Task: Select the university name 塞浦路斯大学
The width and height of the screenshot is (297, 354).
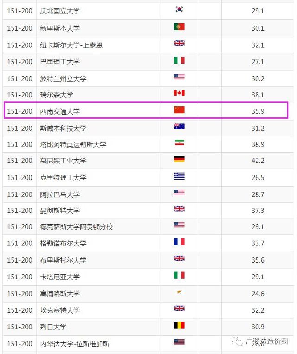Action: [x=60, y=294]
